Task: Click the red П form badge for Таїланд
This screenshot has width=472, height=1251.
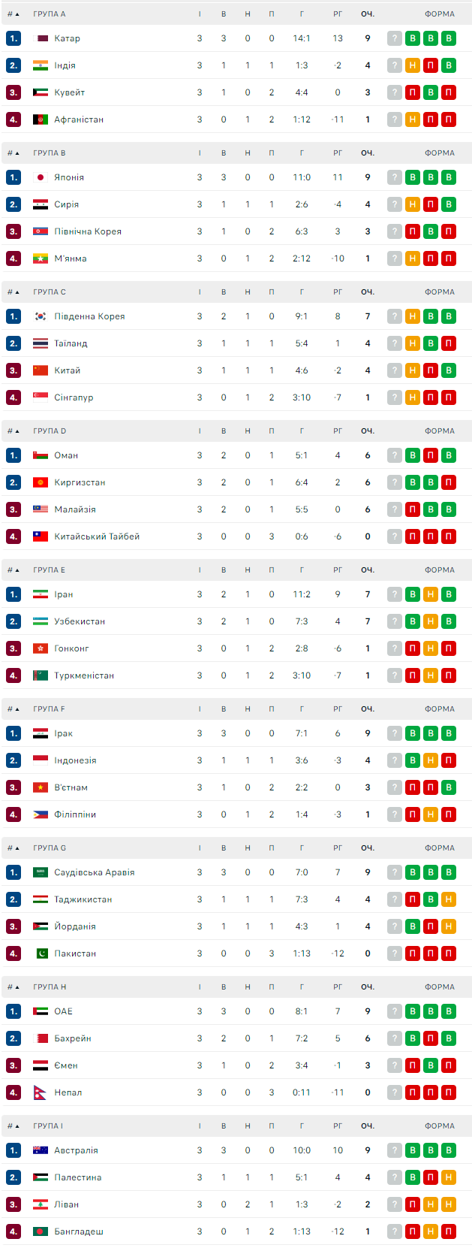Action: [449, 343]
